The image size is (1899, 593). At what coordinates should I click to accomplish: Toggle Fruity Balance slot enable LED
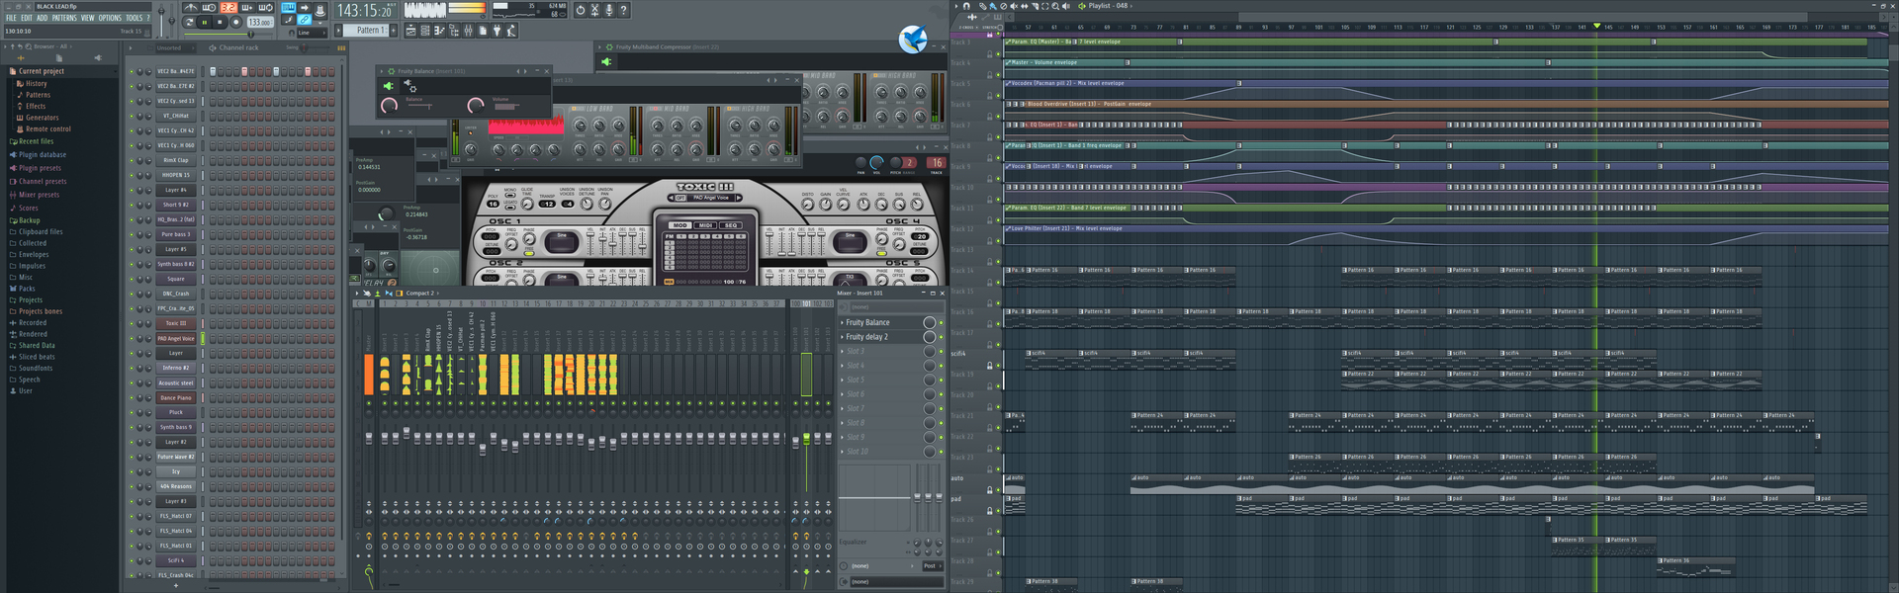[942, 322]
